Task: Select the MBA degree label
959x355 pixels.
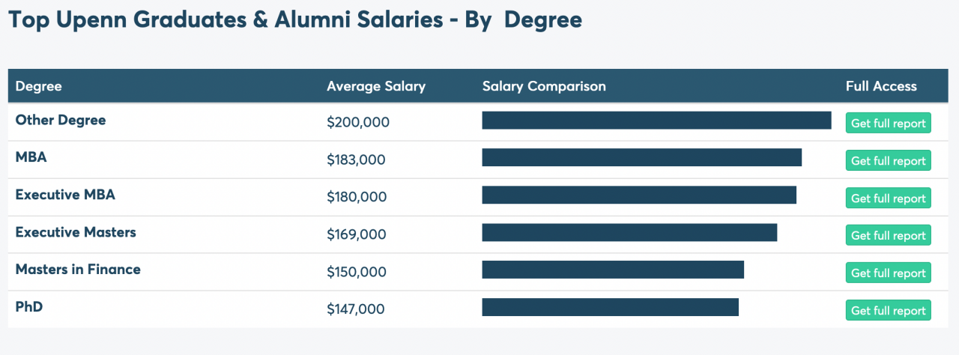Action: 31,157
